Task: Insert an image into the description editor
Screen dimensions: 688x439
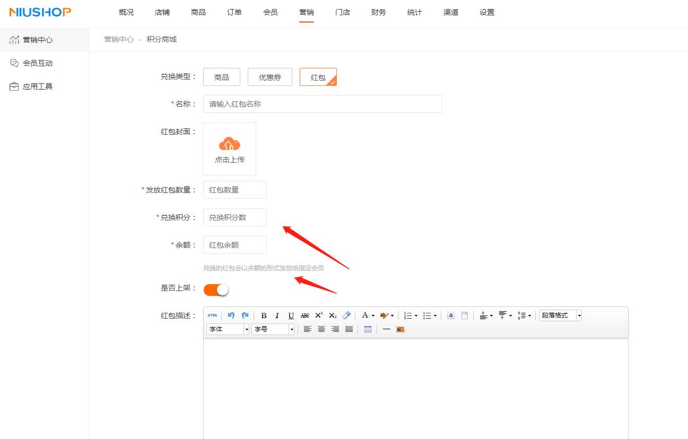Action: (400, 329)
